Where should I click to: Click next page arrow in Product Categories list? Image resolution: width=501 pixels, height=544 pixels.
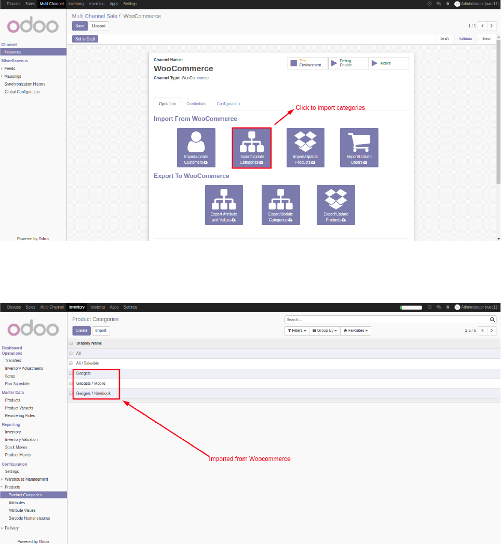pyautogui.click(x=492, y=330)
